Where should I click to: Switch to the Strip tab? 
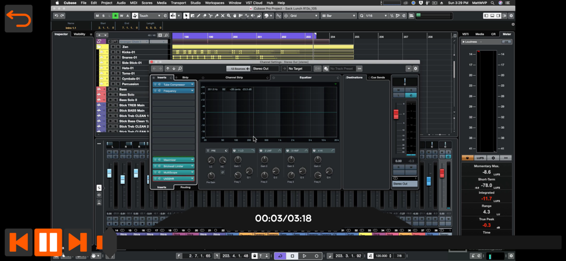(185, 77)
